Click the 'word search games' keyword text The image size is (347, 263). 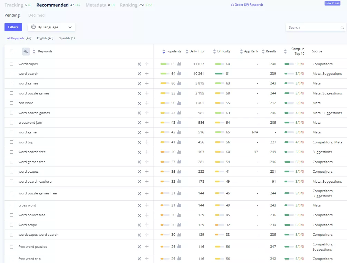point(34,113)
